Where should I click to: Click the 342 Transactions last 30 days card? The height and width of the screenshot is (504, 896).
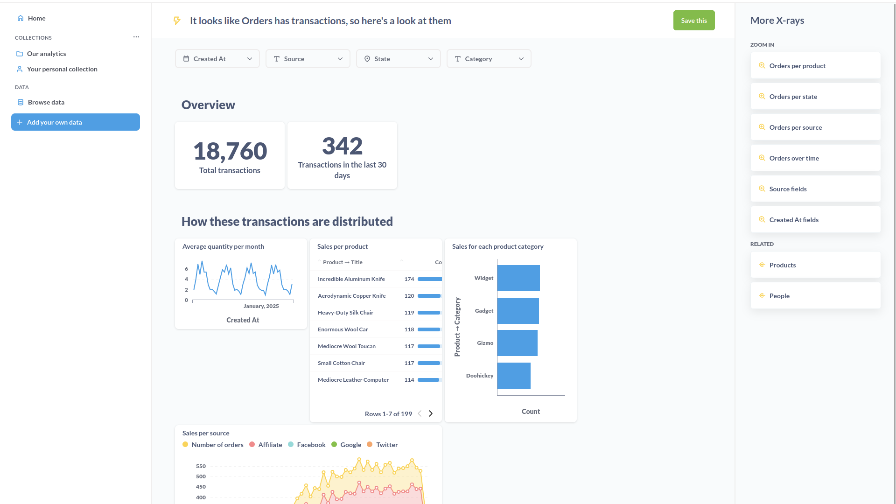[x=342, y=155]
